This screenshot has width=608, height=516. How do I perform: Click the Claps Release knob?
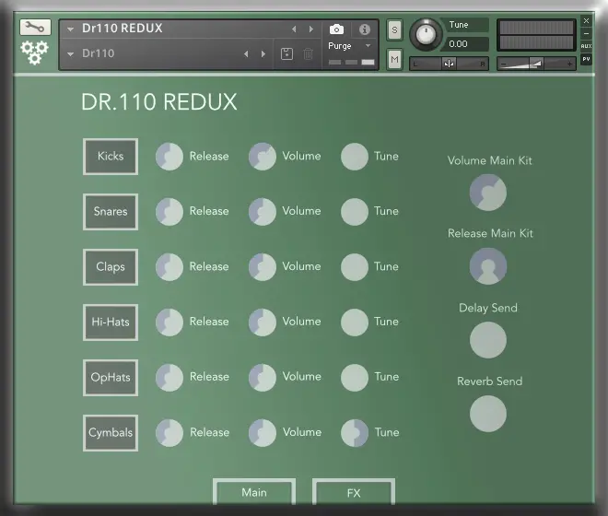point(170,267)
